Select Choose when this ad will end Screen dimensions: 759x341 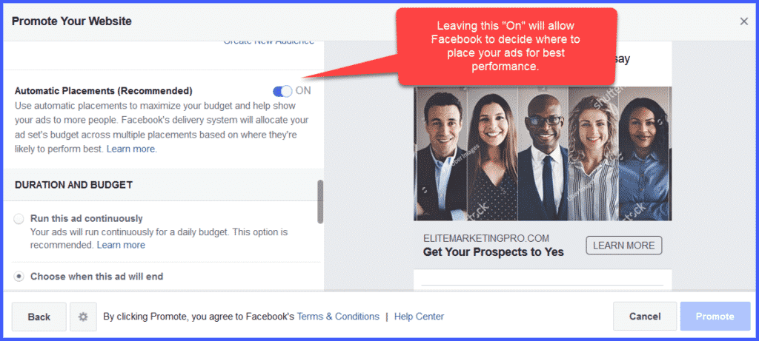(19, 277)
